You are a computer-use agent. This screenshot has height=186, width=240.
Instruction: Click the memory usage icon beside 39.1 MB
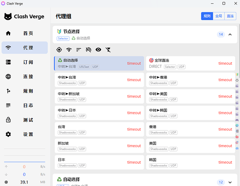point(6,182)
